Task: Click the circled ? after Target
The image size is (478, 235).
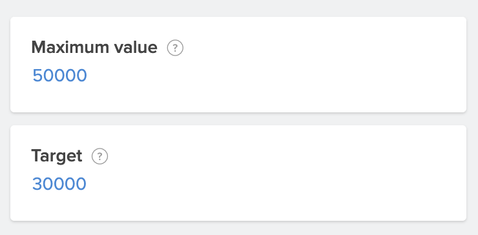Action: click(x=99, y=156)
